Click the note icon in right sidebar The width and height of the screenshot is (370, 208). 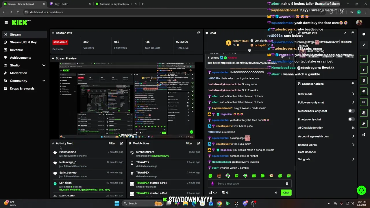coord(364,81)
